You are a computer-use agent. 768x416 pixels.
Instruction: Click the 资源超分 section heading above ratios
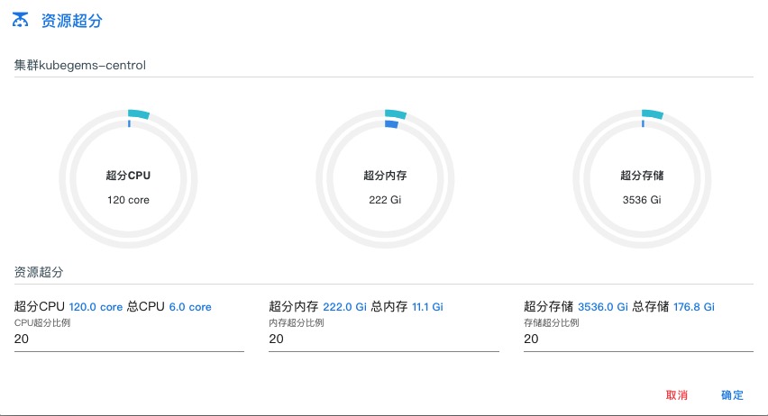click(39, 272)
